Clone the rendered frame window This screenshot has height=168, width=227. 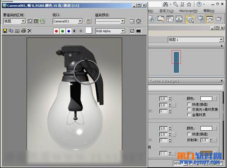click(x=17, y=31)
